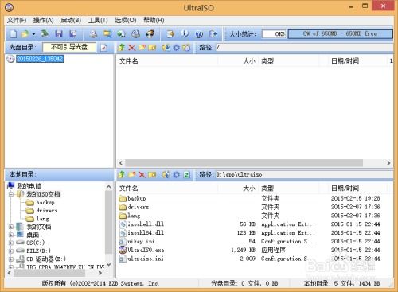398x292 pixels.
Task: Click the Help question mark icon
Action: click(199, 34)
